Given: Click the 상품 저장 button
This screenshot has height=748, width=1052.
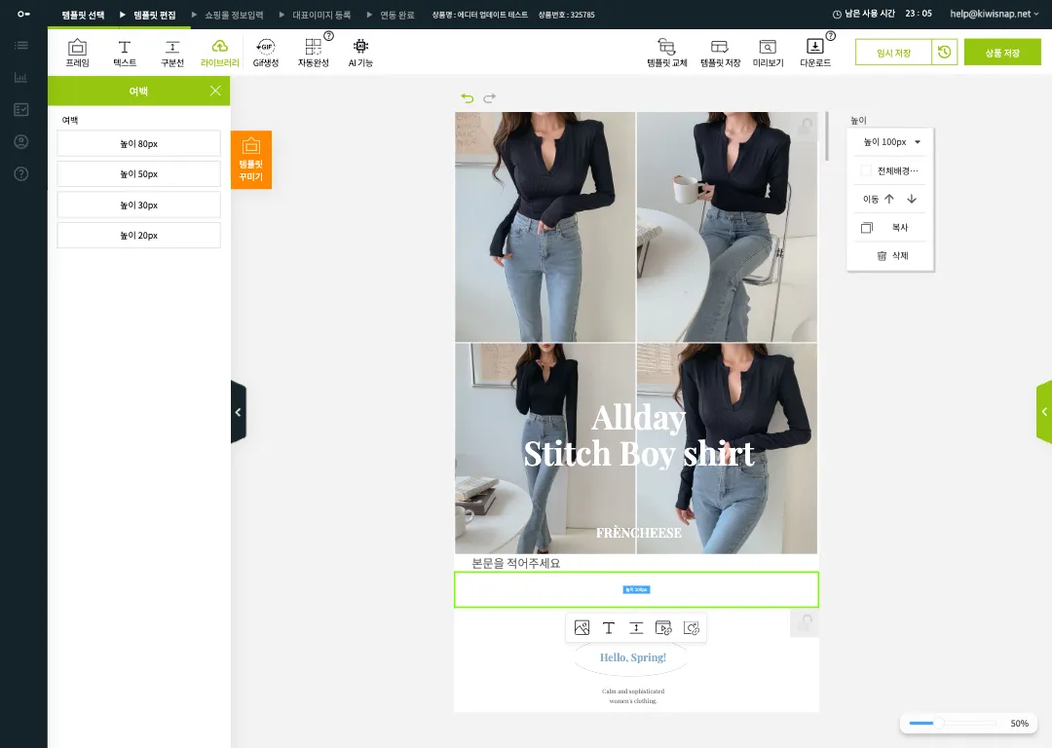Looking at the screenshot, I should [x=1002, y=53].
